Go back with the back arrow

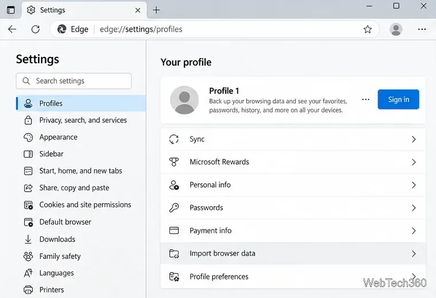coord(12,29)
